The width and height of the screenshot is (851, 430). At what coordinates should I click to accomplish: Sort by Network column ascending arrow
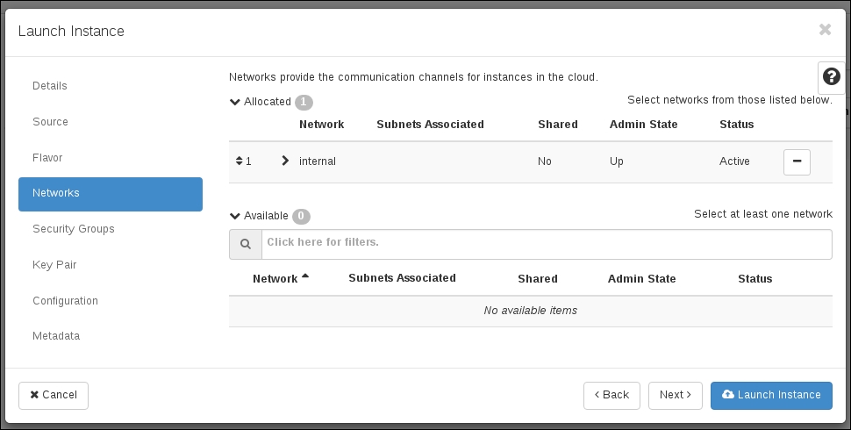[305, 276]
